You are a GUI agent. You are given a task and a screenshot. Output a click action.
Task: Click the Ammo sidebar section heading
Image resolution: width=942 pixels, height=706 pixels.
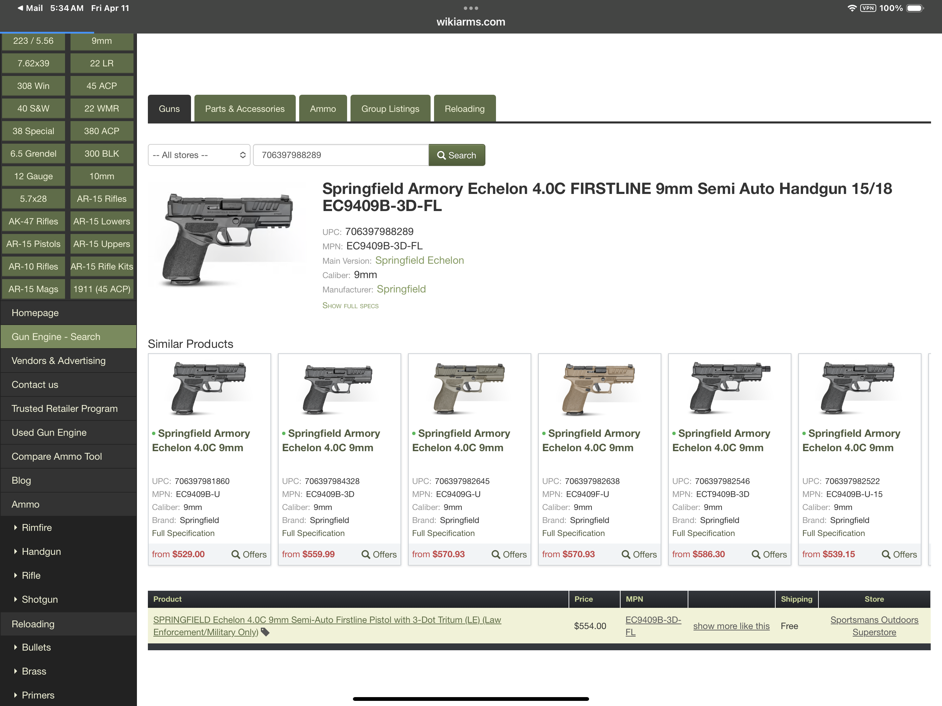tap(68, 504)
